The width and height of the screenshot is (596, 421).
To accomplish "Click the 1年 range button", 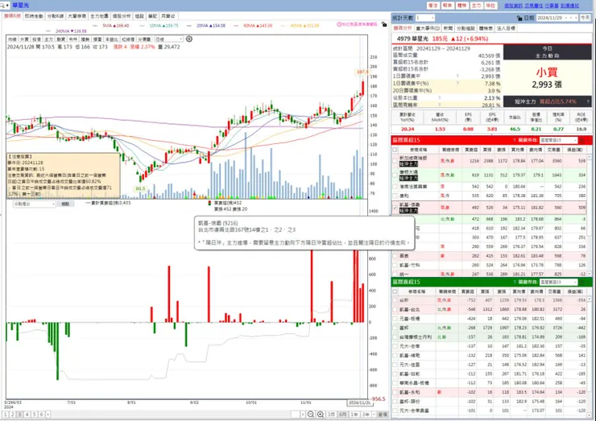I will [354, 415].
